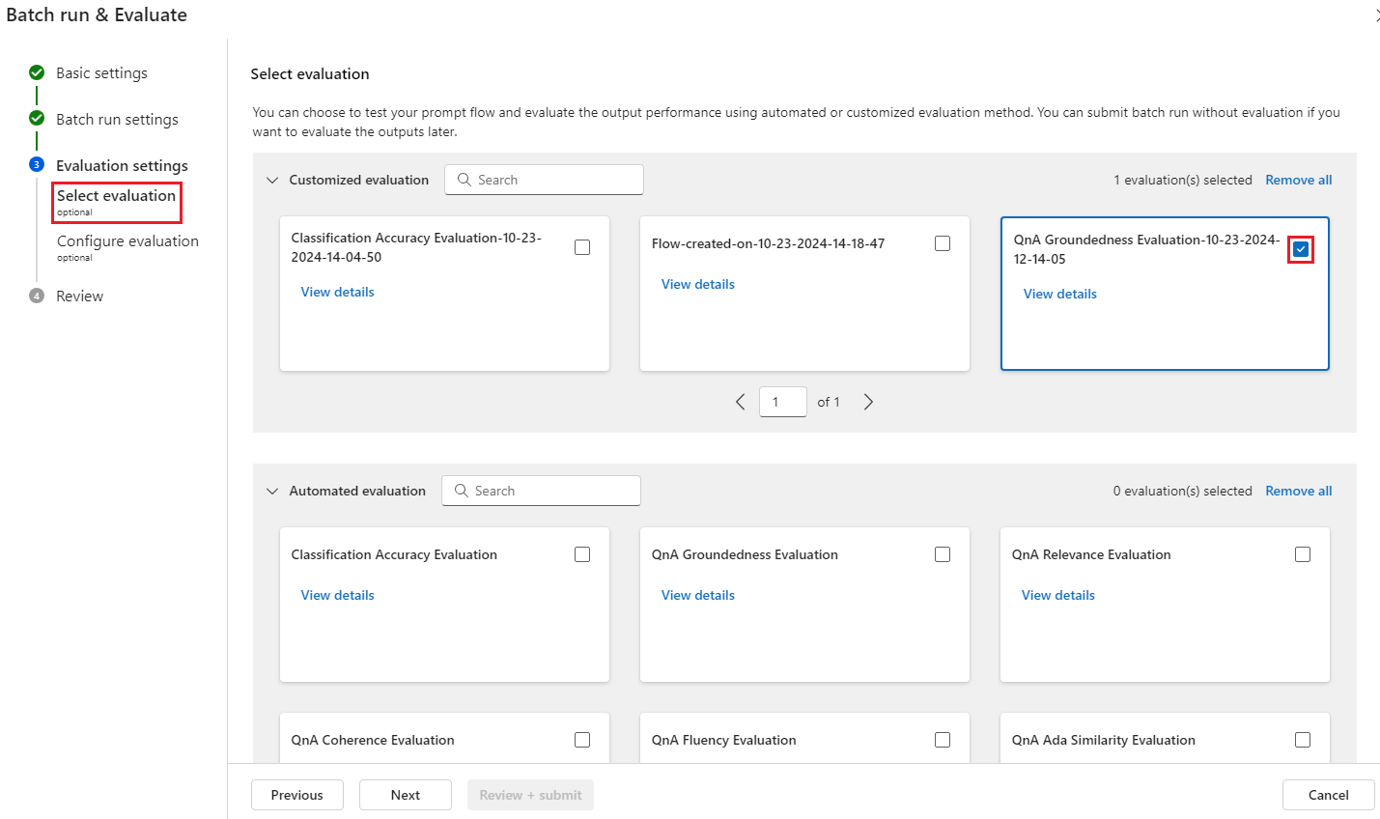Click the magnifier icon in Customized evaluation search
Image resolution: width=1380 pixels, height=819 pixels.
(465, 180)
